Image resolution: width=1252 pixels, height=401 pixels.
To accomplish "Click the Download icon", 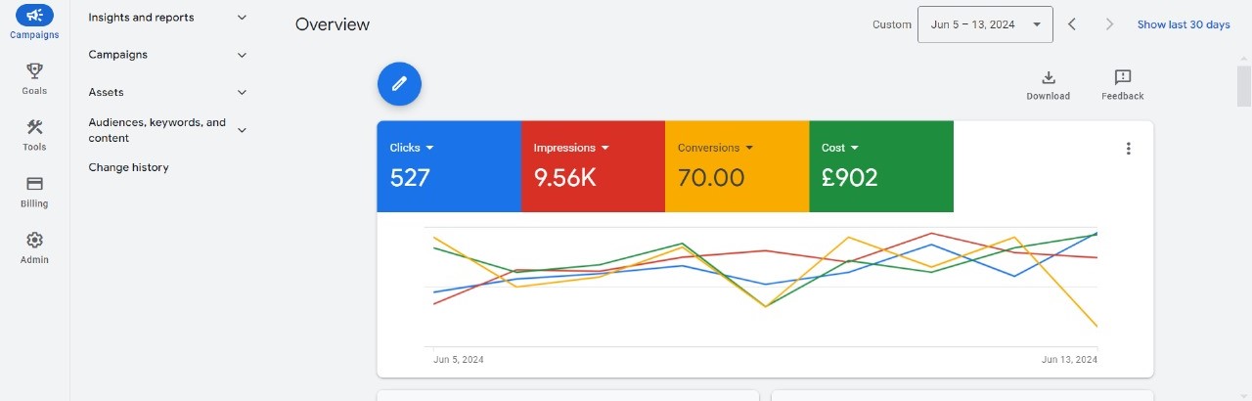I will click(1048, 78).
